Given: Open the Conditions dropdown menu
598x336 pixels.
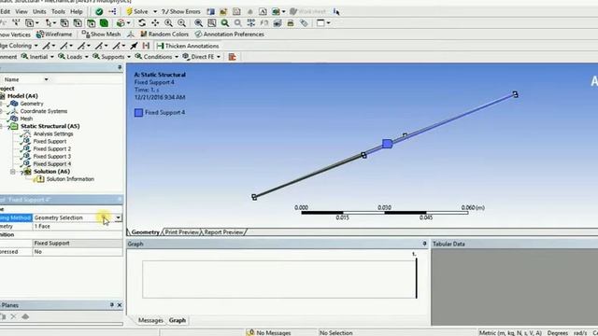Looking at the screenshot, I should pos(157,57).
